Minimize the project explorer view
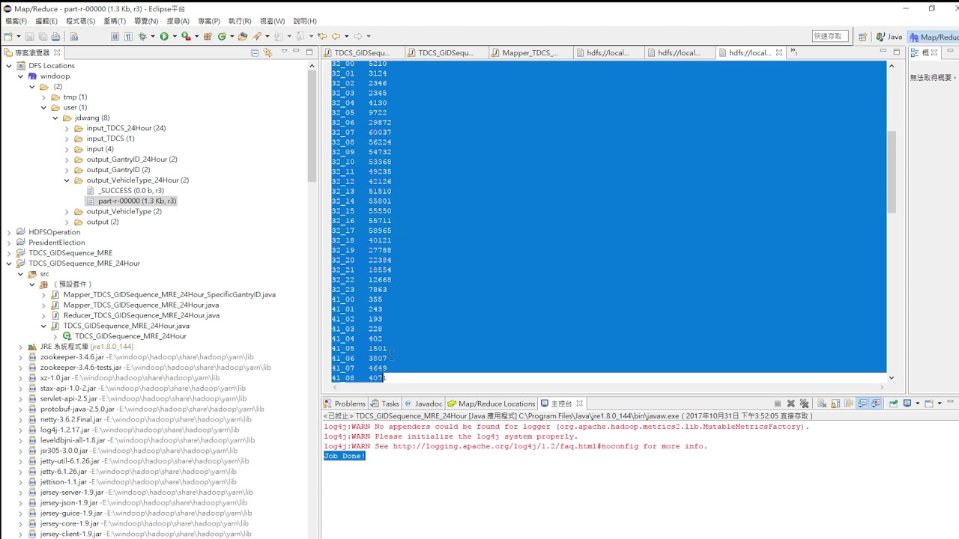Image resolution: width=959 pixels, height=539 pixels. [297, 52]
